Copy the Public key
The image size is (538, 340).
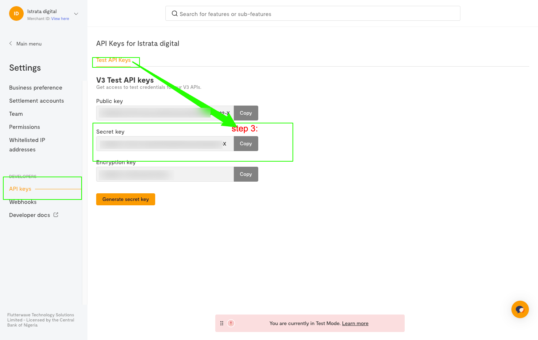click(x=246, y=113)
